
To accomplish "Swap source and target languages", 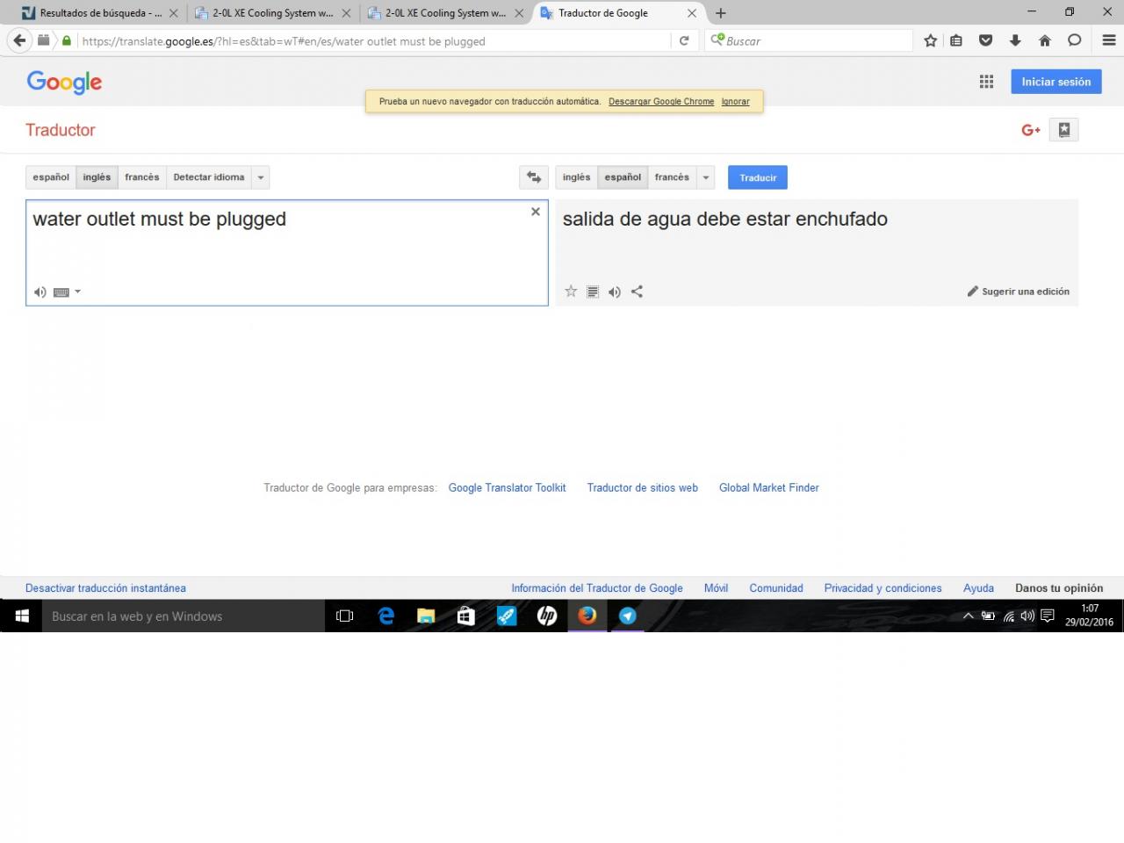I will click(533, 177).
